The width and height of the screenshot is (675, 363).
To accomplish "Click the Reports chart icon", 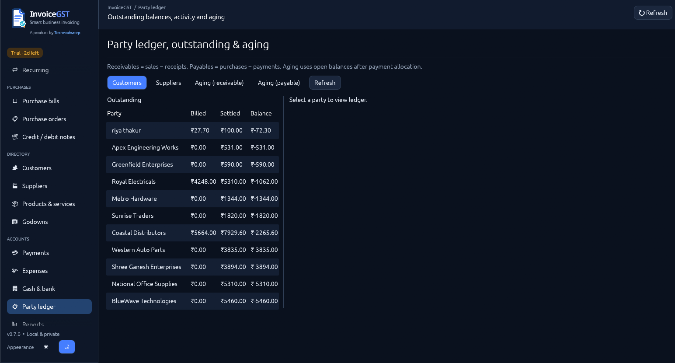I will click(15, 324).
